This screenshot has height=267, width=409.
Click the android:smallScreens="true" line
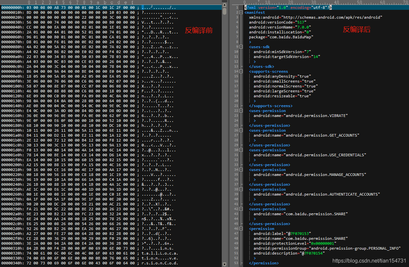point(284,81)
